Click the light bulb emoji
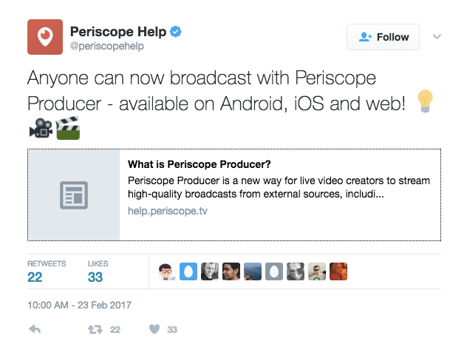The height and width of the screenshot is (341, 467). [x=425, y=101]
